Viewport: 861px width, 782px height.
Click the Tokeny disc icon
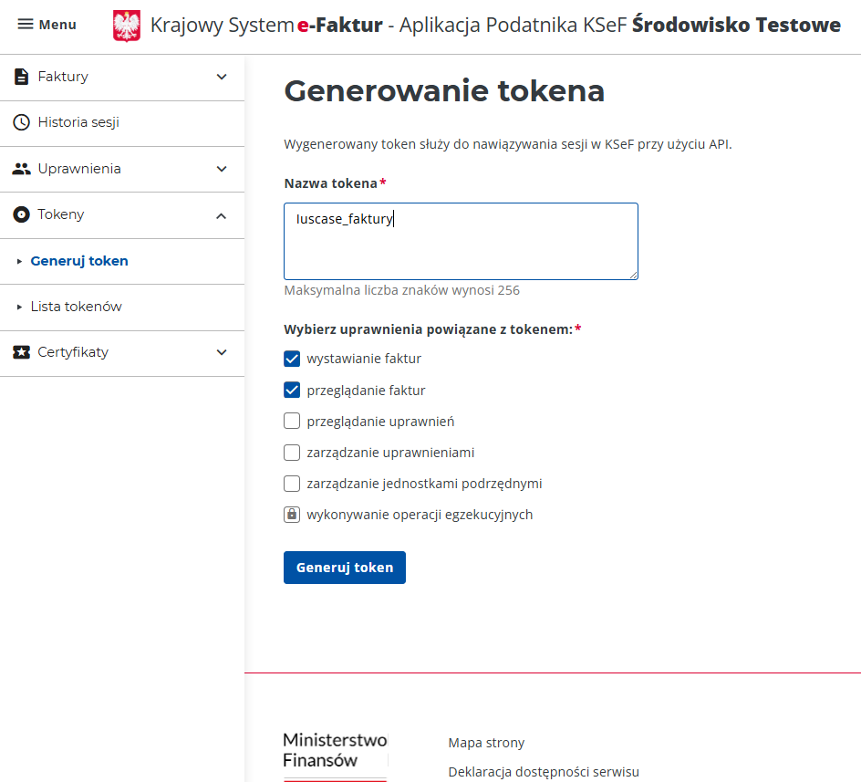(22, 214)
